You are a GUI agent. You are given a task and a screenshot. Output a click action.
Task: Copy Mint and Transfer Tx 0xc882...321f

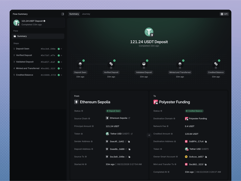point(206,164)
